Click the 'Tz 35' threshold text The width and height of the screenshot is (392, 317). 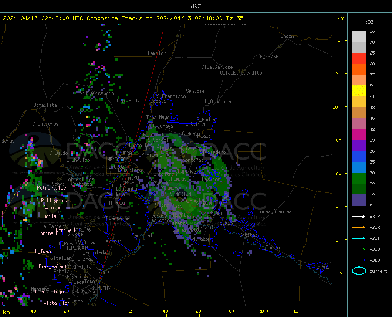point(234,18)
